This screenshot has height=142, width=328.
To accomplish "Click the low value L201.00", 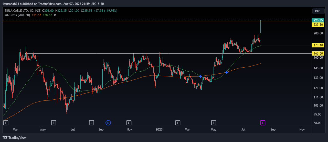I will [73, 11].
